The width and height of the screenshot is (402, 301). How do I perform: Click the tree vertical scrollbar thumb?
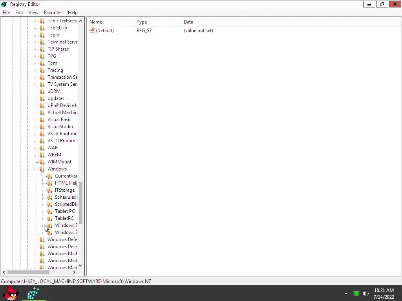80,203
